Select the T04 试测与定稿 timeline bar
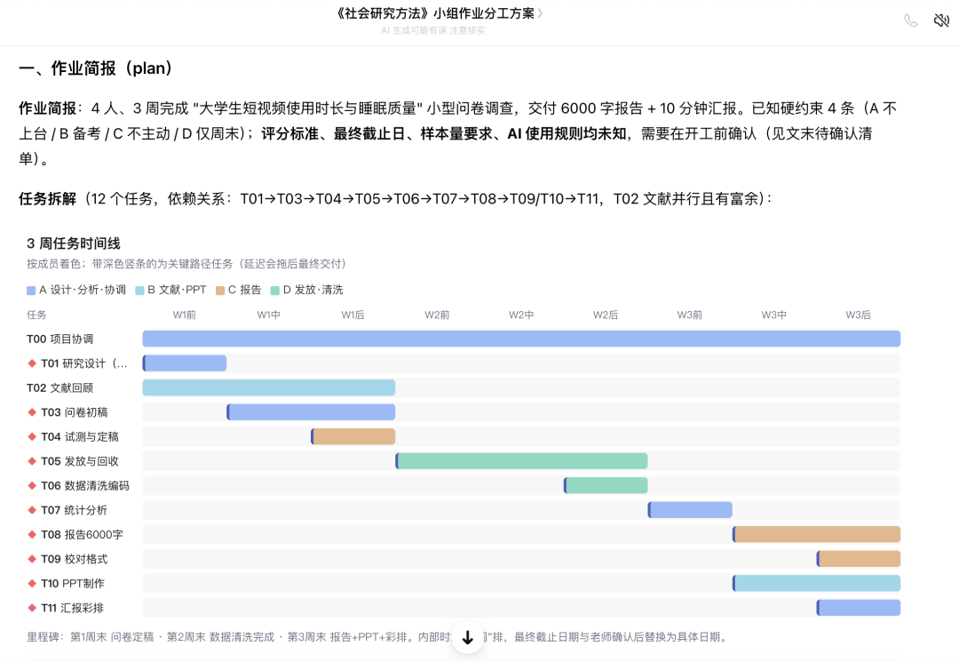 click(x=353, y=437)
